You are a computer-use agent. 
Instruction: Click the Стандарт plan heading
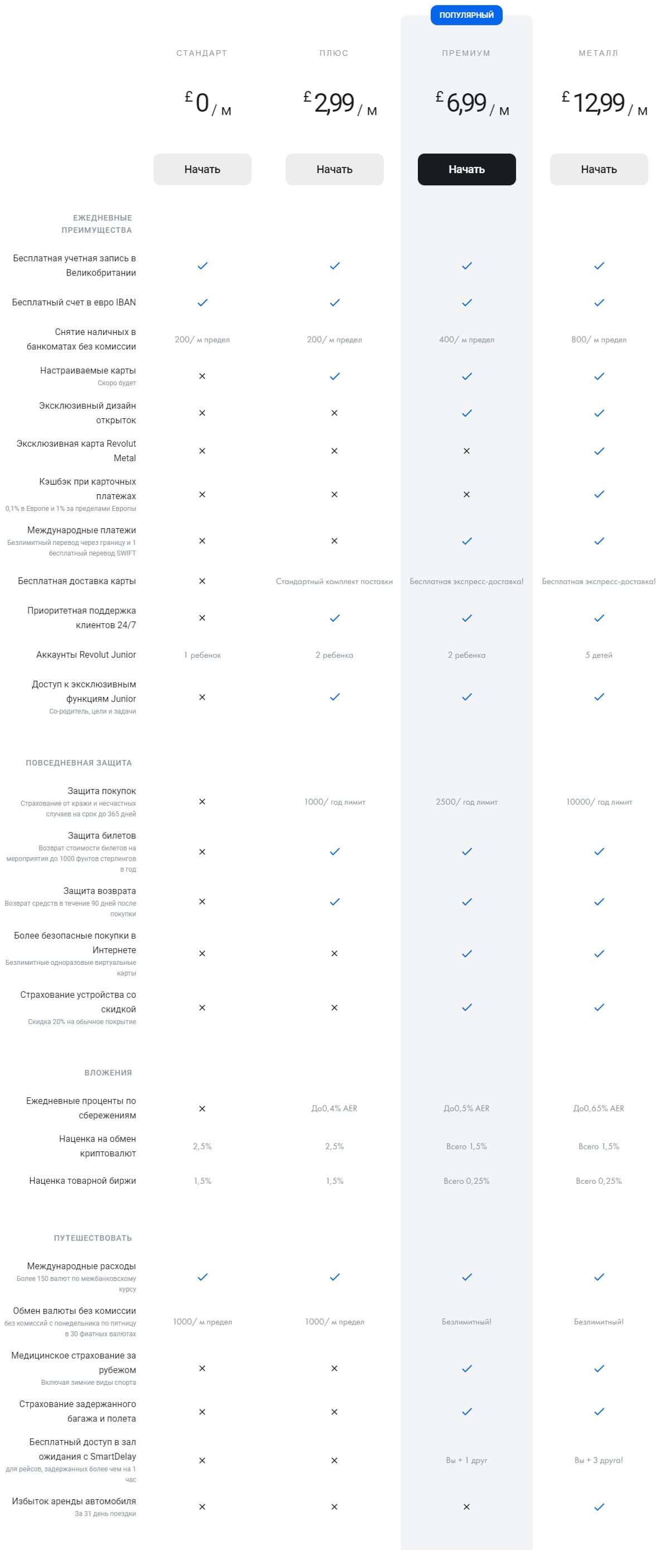pyautogui.click(x=201, y=53)
